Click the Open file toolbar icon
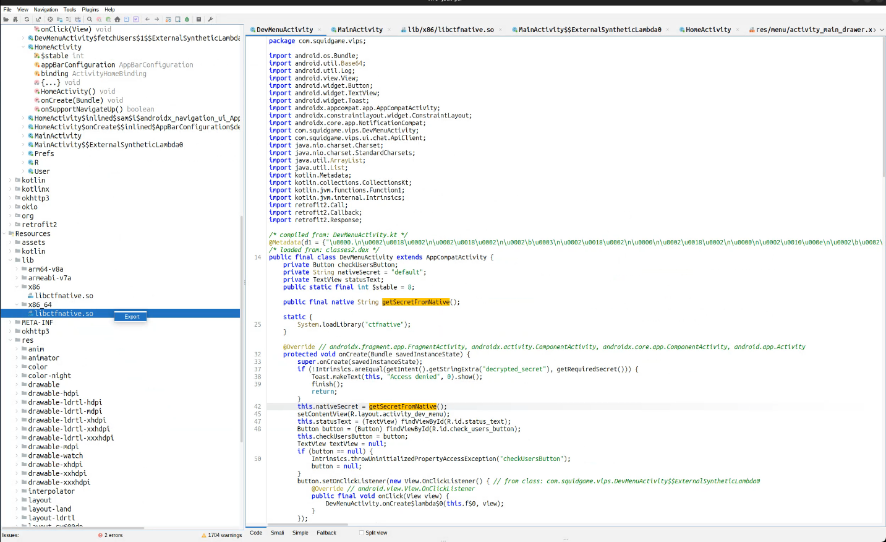Screen dimensions: 886x542 pos(6,19)
